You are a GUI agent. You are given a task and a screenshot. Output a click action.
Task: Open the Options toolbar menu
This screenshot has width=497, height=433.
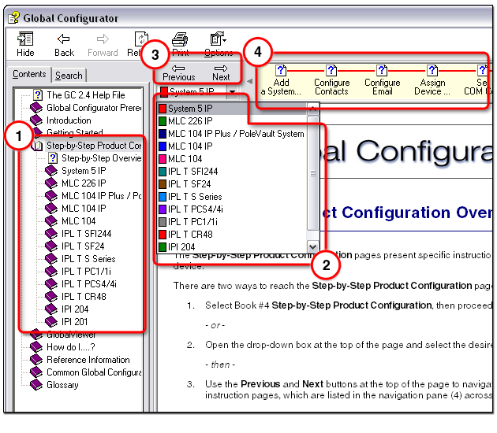pyautogui.click(x=219, y=39)
